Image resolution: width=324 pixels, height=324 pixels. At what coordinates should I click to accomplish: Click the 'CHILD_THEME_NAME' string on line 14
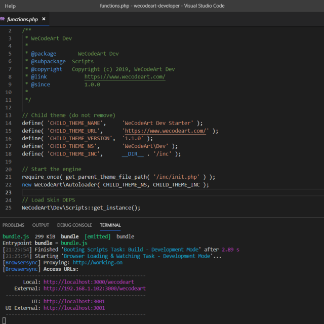tap(75, 123)
